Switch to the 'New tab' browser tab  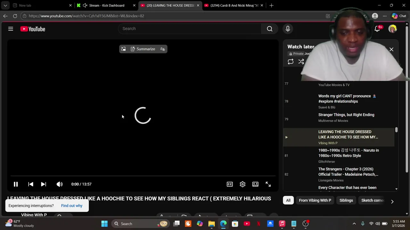click(42, 5)
